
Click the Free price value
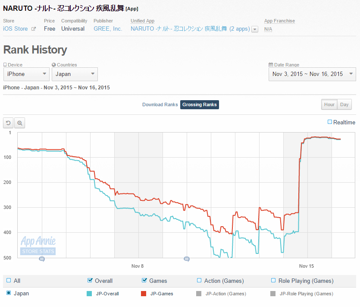50,29
